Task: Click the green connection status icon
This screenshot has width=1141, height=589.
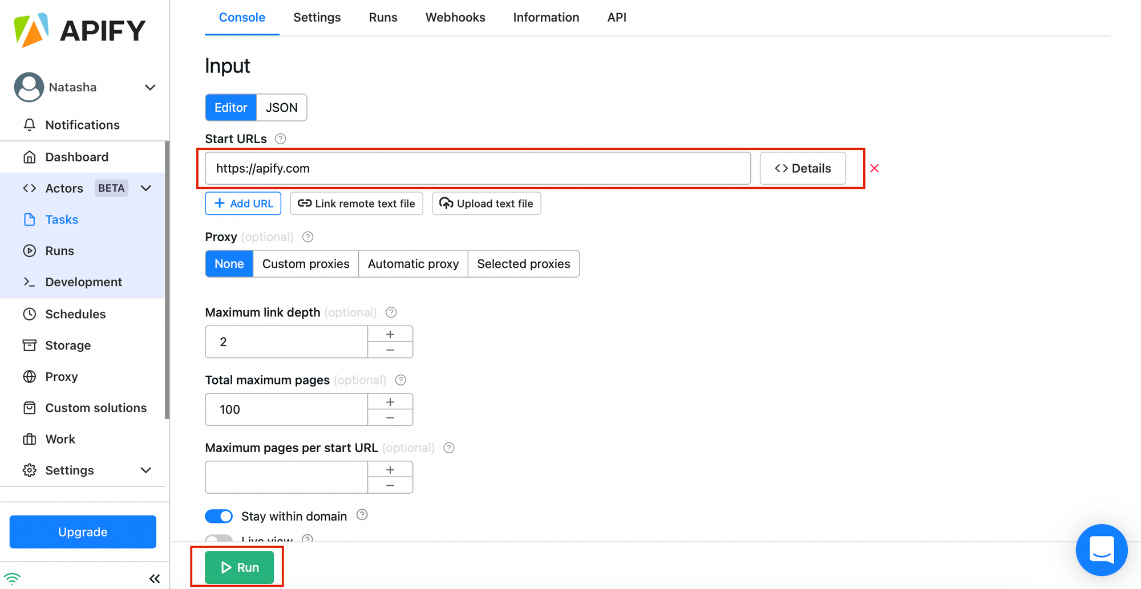Action: [x=12, y=579]
